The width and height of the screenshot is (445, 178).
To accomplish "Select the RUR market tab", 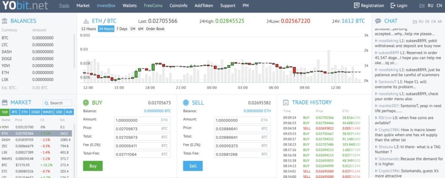I will (x=69, y=112).
